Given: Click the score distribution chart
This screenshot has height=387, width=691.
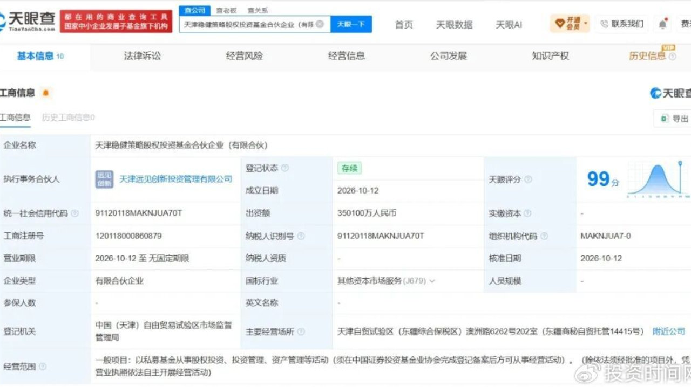Looking at the screenshot, I should [x=658, y=179].
